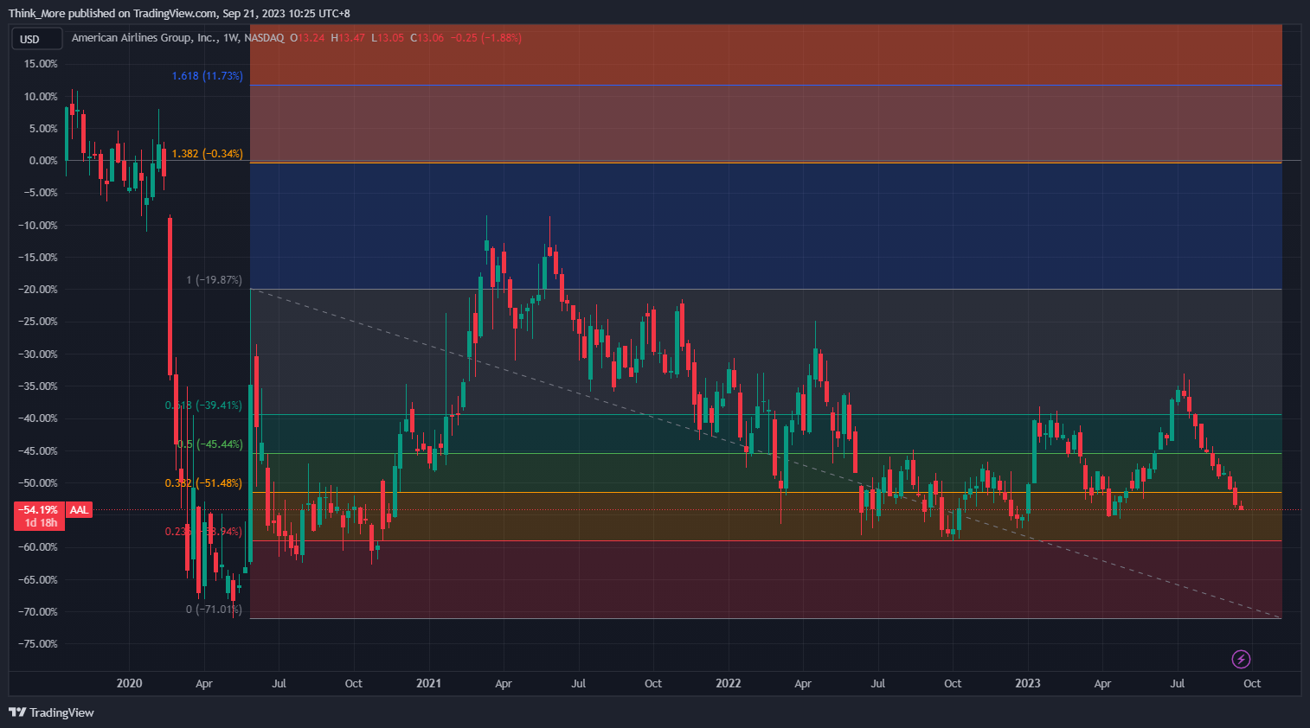Click the Apr 2021 time axis label

click(504, 684)
